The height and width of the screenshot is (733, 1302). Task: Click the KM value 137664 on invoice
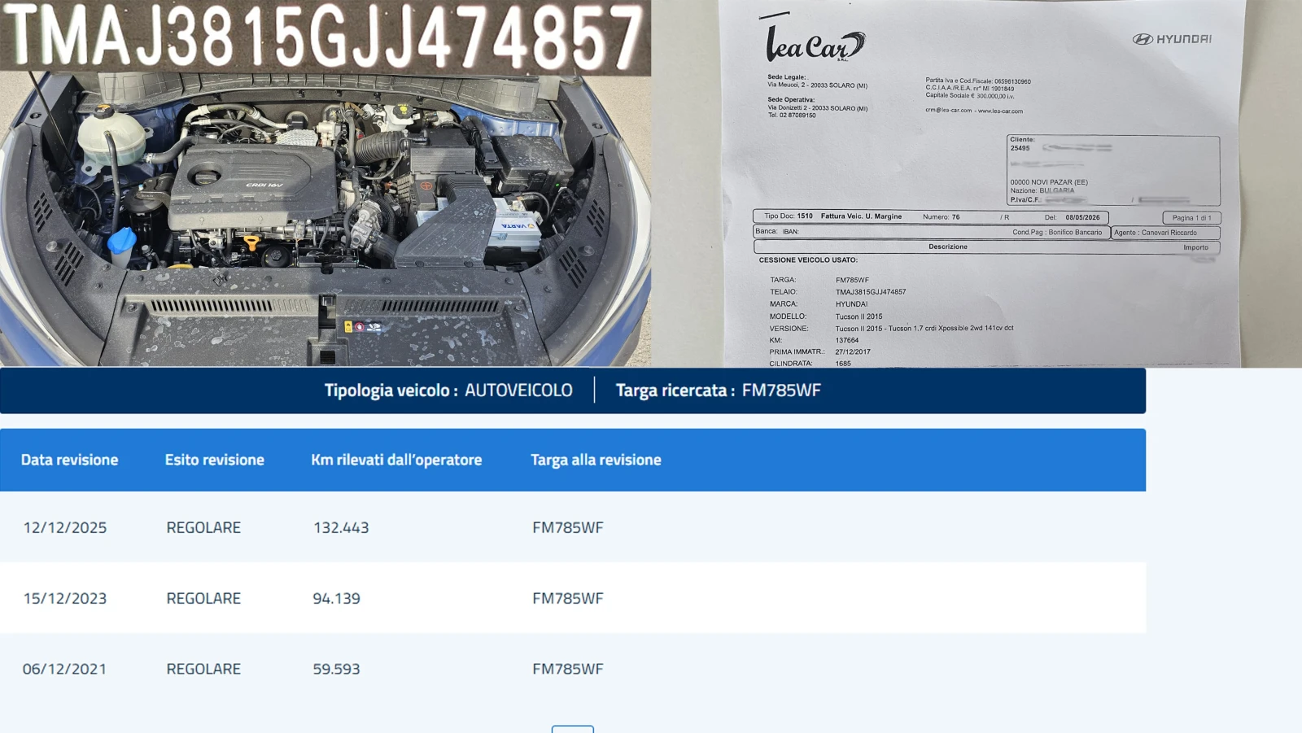point(846,340)
